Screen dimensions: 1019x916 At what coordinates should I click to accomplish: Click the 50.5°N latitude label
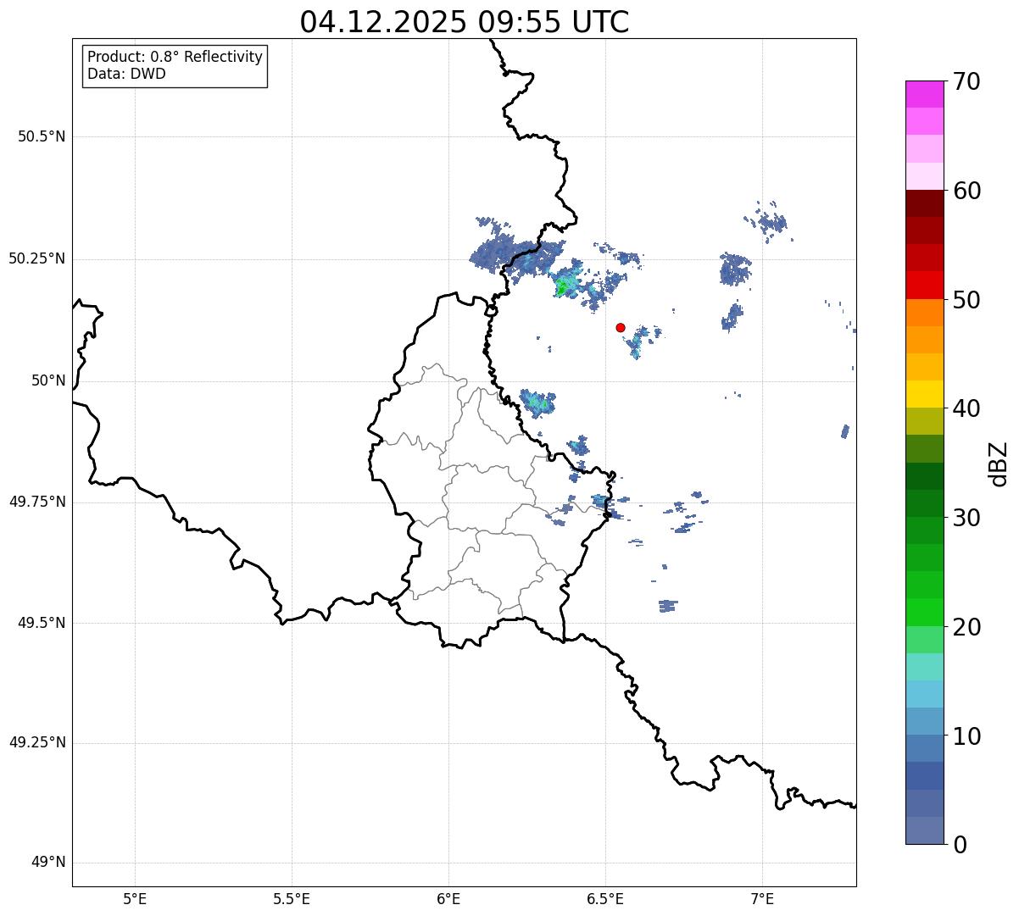click(x=42, y=136)
